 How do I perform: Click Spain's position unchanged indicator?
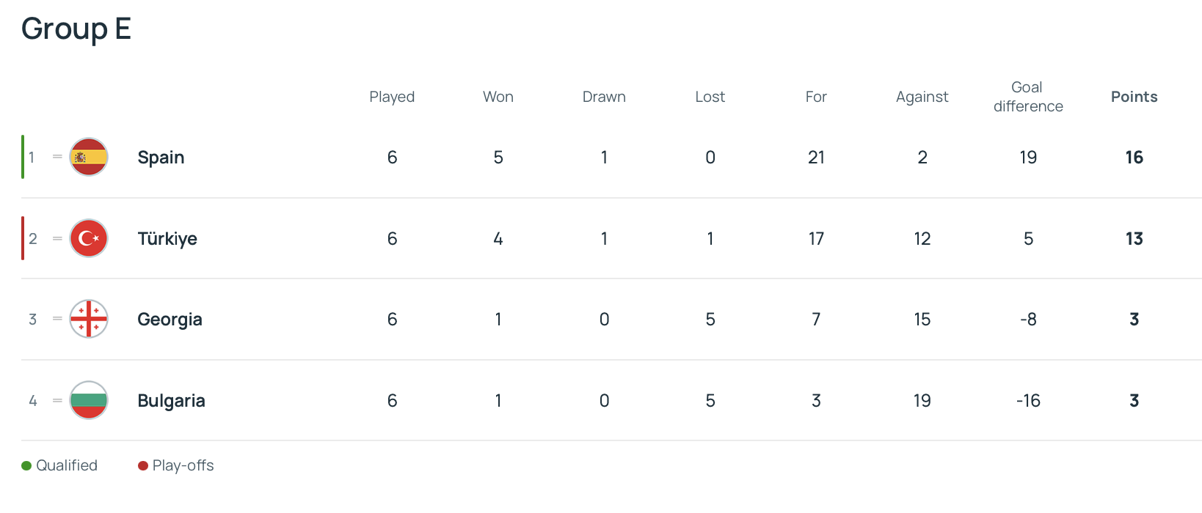click(57, 157)
